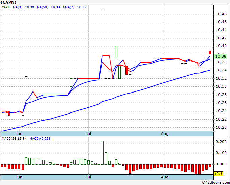Click Jul on the price chart date axis
Viewport: 230px width, 185px height.
click(89, 133)
